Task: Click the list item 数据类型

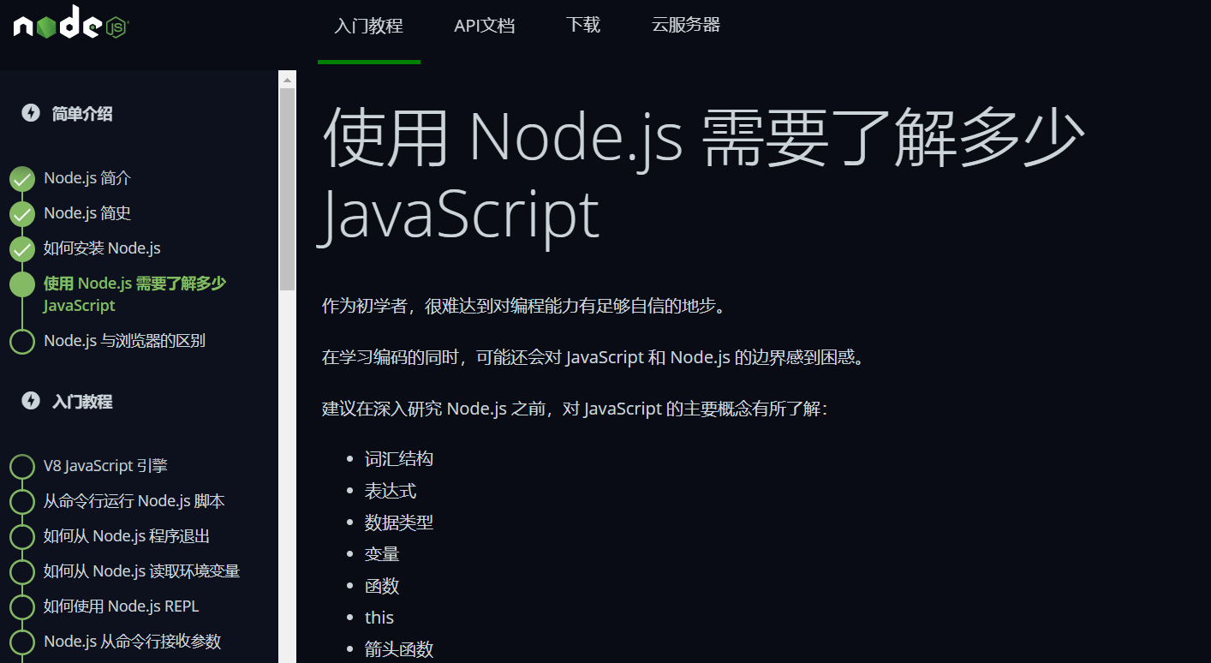Action: point(399,523)
